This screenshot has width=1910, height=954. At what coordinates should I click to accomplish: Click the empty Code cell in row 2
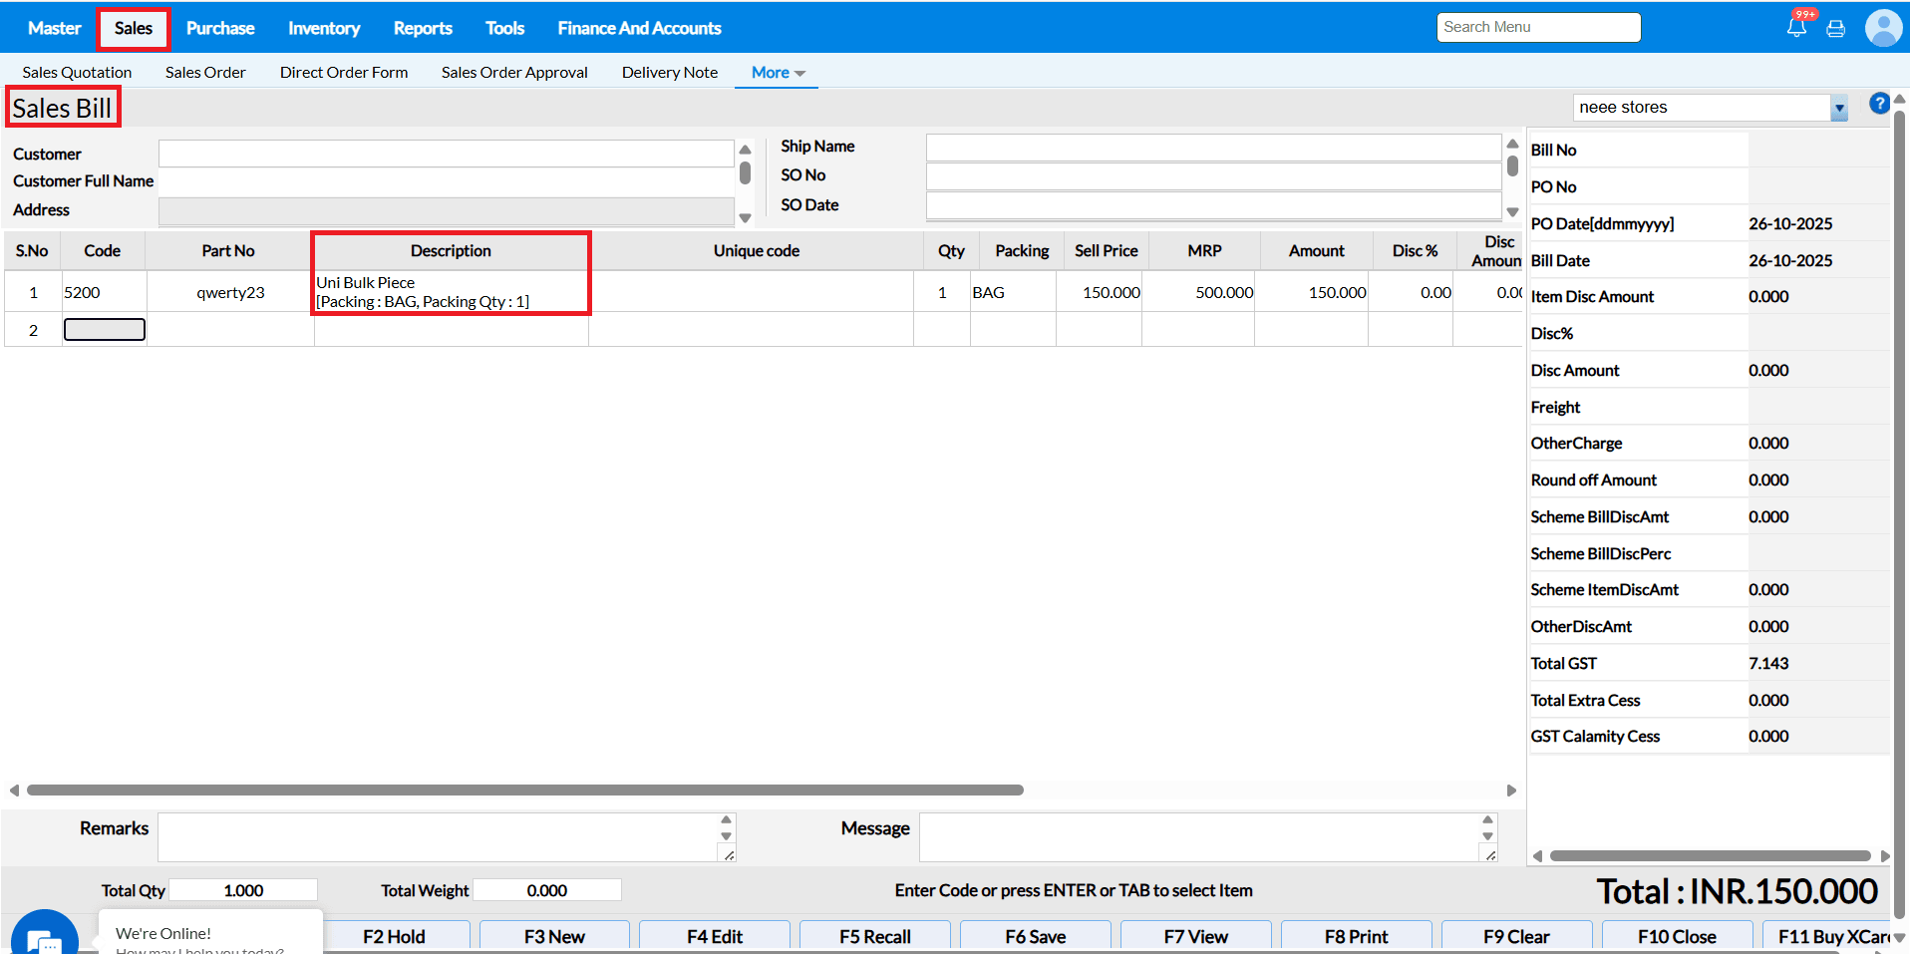105,329
